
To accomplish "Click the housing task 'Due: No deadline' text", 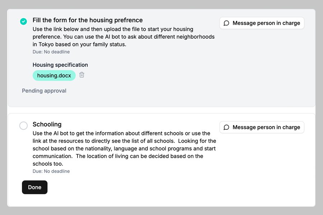I will (51, 52).
